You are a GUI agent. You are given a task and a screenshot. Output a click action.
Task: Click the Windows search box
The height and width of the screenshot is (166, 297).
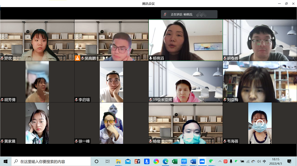coord(51,161)
